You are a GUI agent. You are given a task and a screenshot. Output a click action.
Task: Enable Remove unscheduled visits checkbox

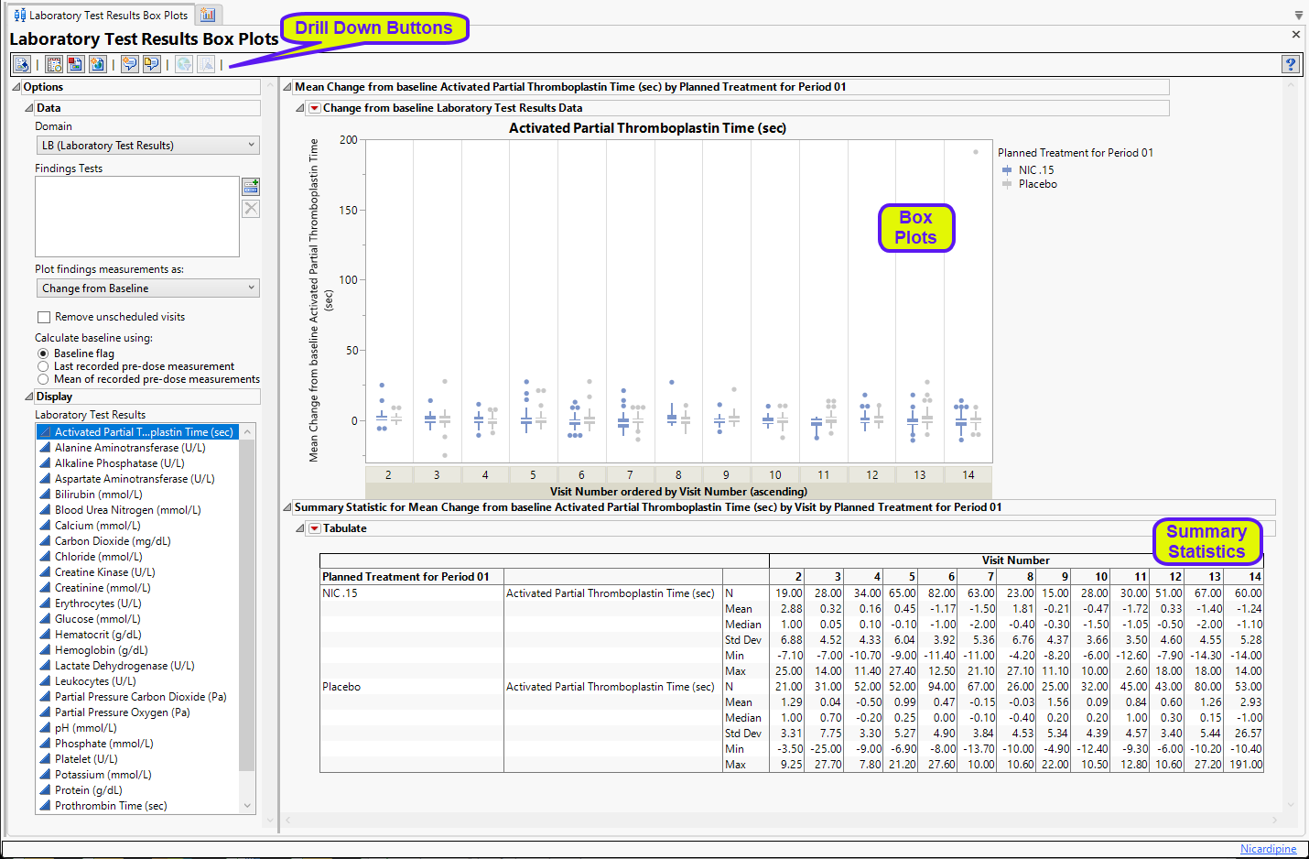(x=44, y=317)
